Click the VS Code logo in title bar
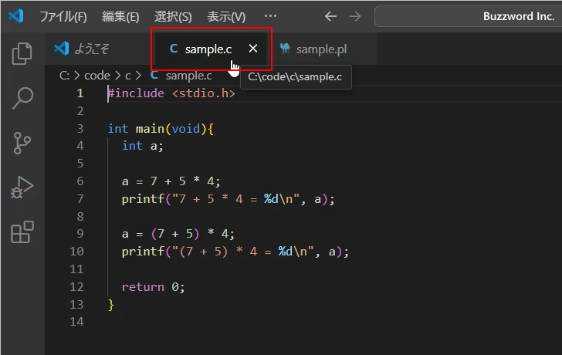Screen dimensions: 562x355 point(16,16)
